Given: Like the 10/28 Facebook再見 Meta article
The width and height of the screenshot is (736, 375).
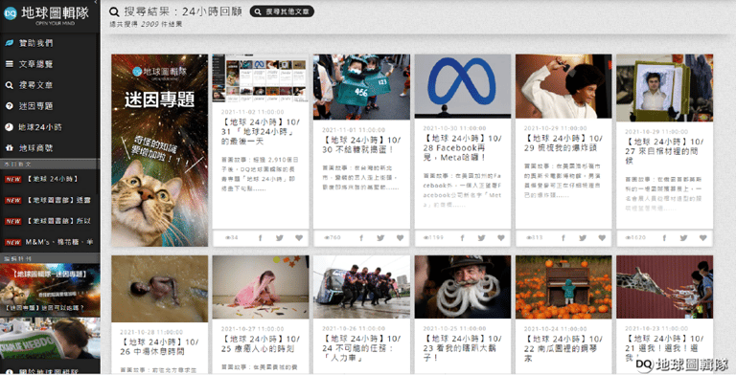Looking at the screenshot, I should click(x=501, y=237).
